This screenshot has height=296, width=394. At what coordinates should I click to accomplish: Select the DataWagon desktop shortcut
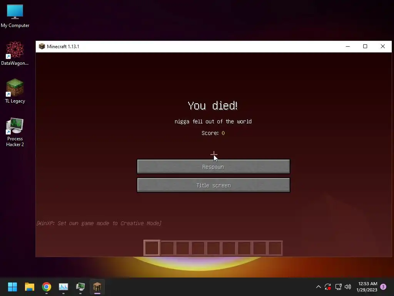click(15, 53)
